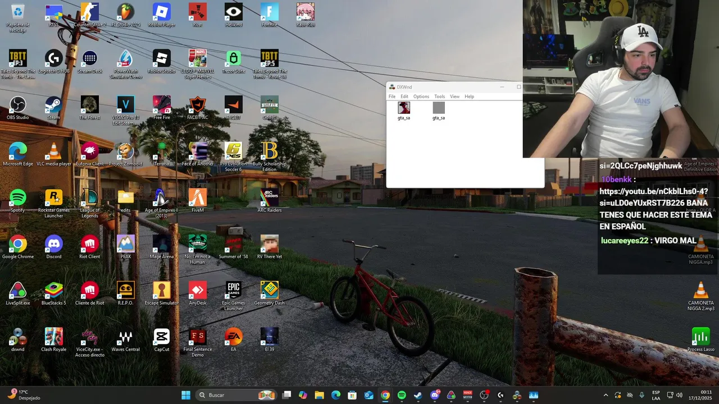The height and width of the screenshot is (404, 719).
Task: Select the Steam desktop icon
Action: click(53, 108)
